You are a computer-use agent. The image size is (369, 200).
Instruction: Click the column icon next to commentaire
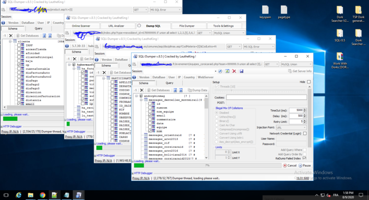(x=153, y=119)
